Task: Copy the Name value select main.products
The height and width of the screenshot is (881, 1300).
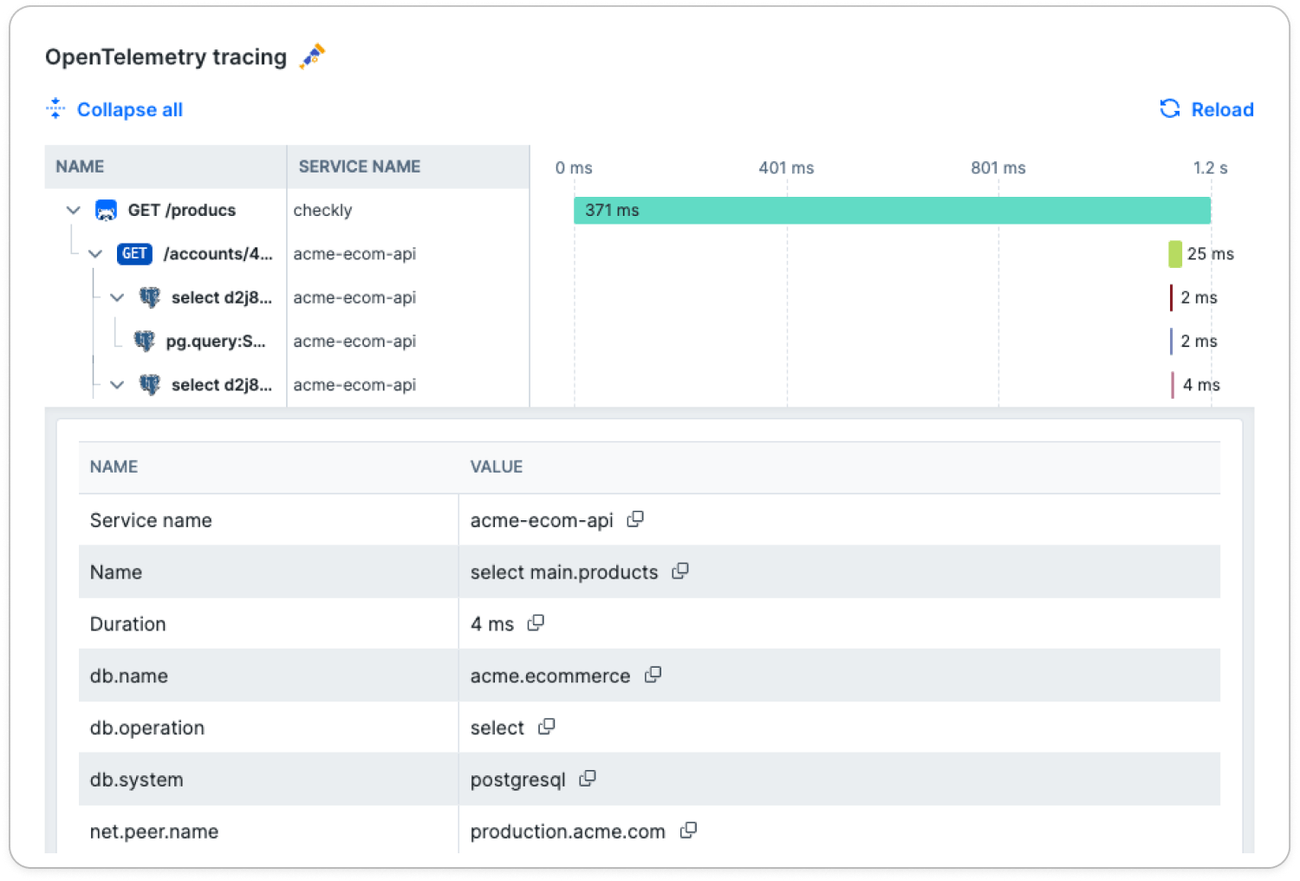Action: pyautogui.click(x=680, y=571)
